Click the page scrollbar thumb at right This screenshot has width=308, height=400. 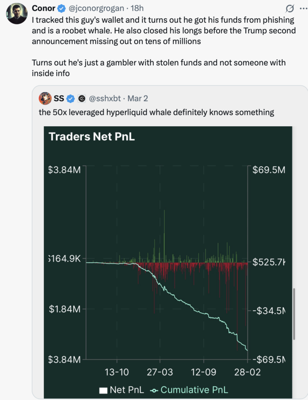(294, 314)
